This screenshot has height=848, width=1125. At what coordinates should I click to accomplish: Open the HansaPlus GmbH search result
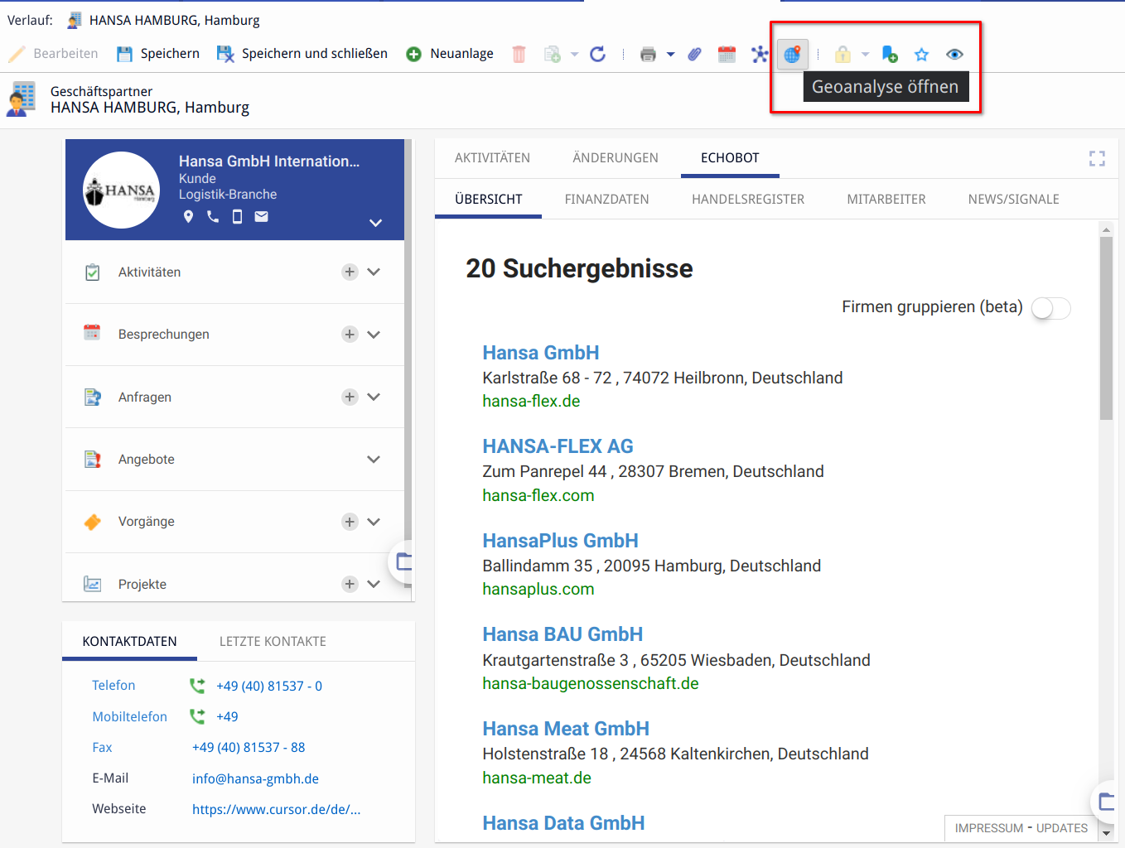[560, 541]
